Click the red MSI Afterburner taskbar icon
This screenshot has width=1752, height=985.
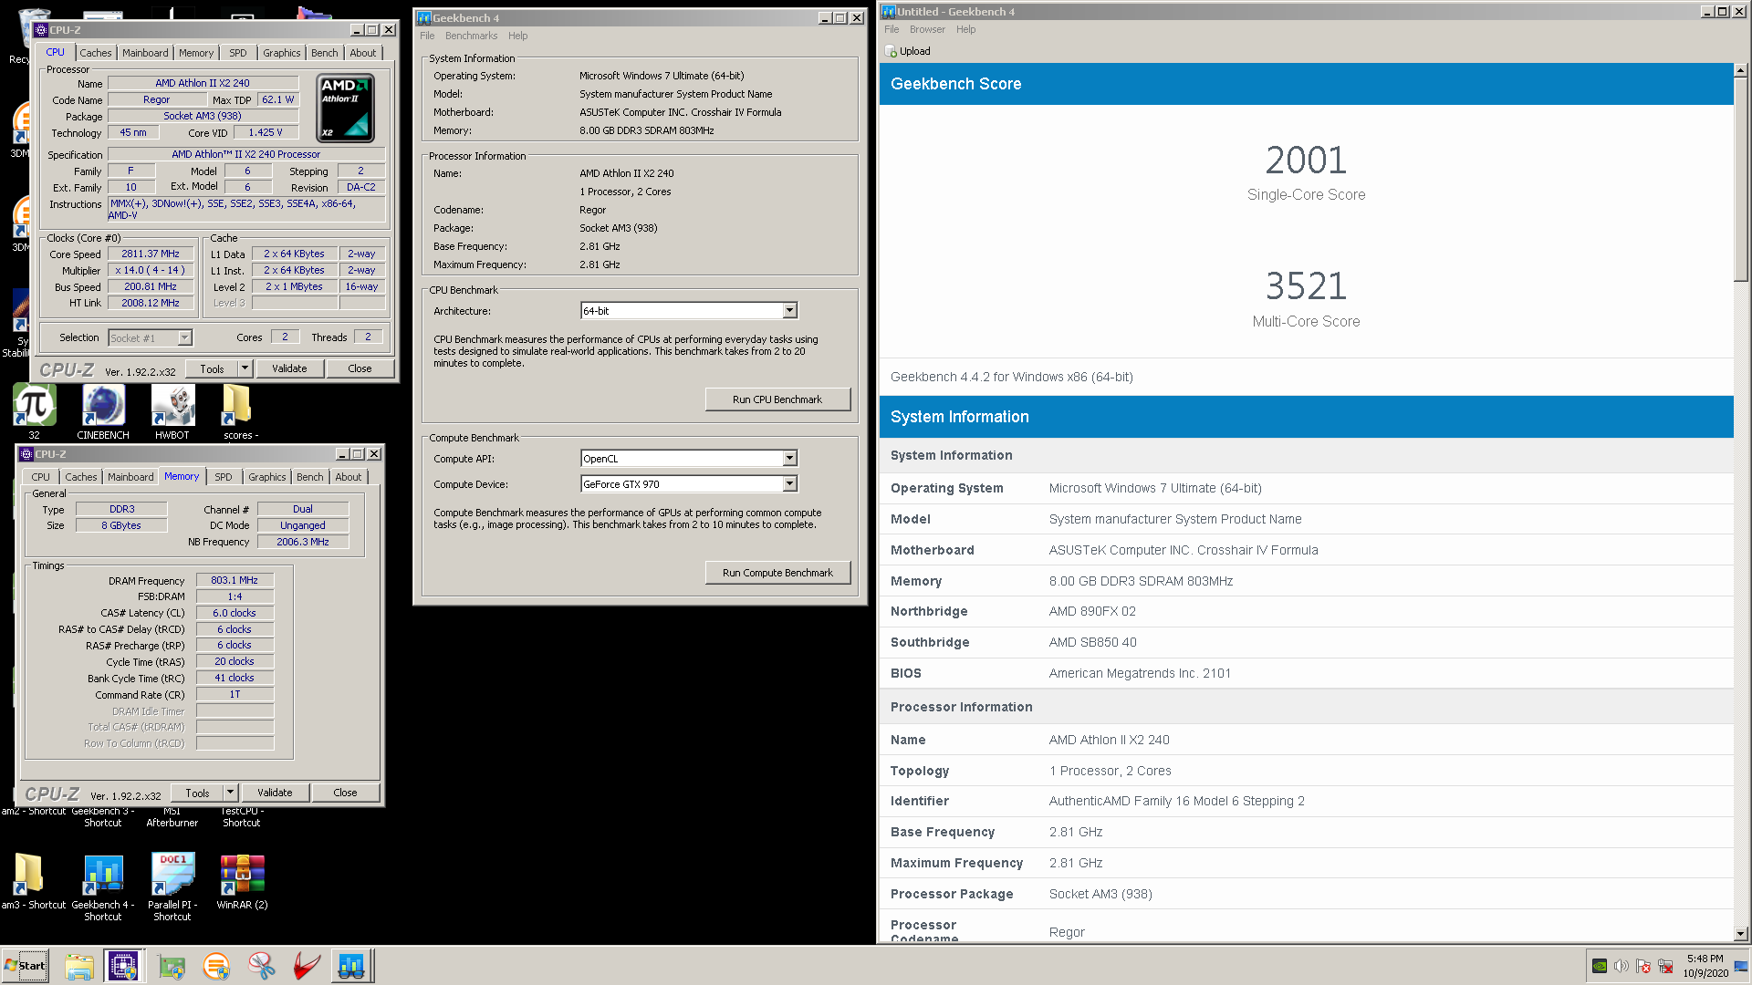pyautogui.click(x=307, y=966)
